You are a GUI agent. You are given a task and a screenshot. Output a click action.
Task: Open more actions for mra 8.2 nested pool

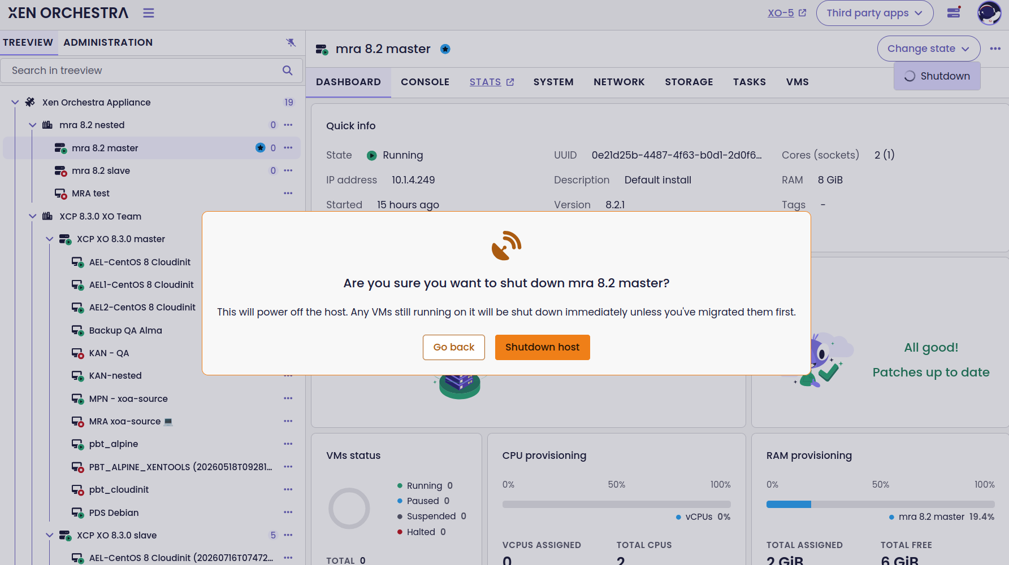point(288,125)
